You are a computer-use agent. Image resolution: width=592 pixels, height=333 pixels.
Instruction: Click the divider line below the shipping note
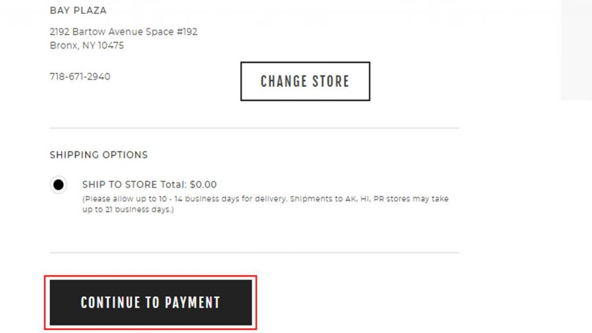tap(254, 253)
